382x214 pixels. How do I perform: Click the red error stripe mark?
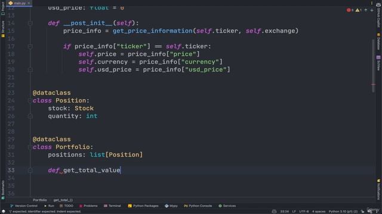(373, 84)
